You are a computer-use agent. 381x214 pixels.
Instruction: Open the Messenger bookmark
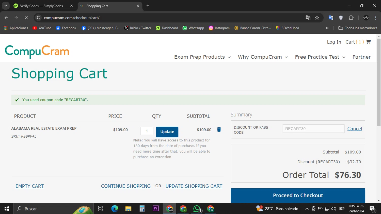[x=100, y=28]
